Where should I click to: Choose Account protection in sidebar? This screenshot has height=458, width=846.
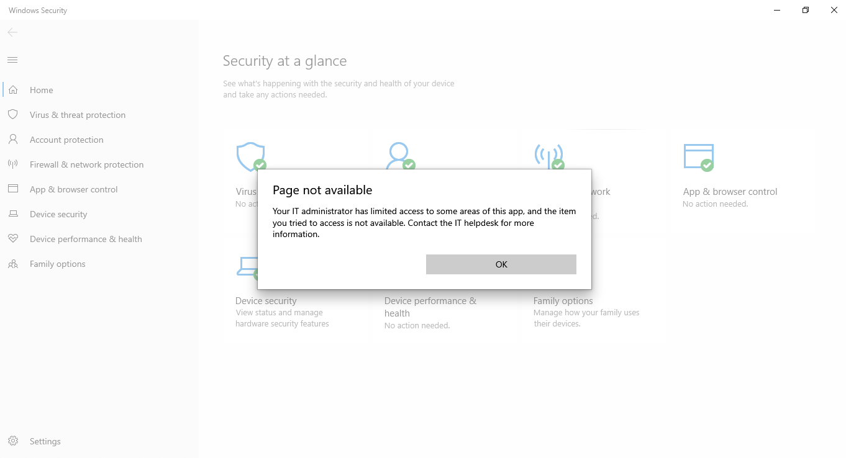(66, 140)
